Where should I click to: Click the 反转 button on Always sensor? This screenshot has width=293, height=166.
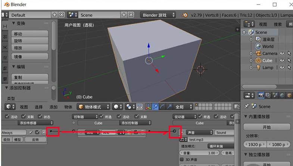35,140
